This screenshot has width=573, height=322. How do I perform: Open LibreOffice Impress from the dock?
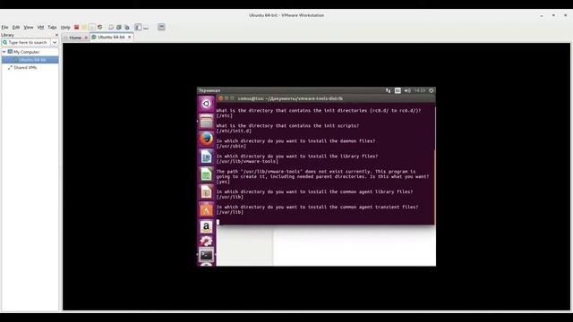[206, 191]
